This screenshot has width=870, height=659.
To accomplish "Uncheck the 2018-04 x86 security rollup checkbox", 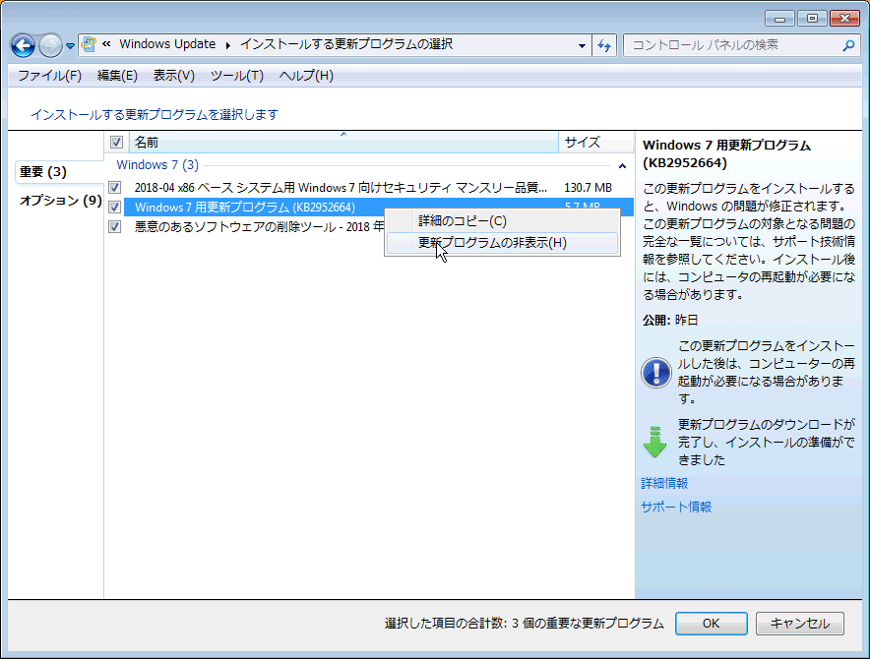I will tap(115, 188).
